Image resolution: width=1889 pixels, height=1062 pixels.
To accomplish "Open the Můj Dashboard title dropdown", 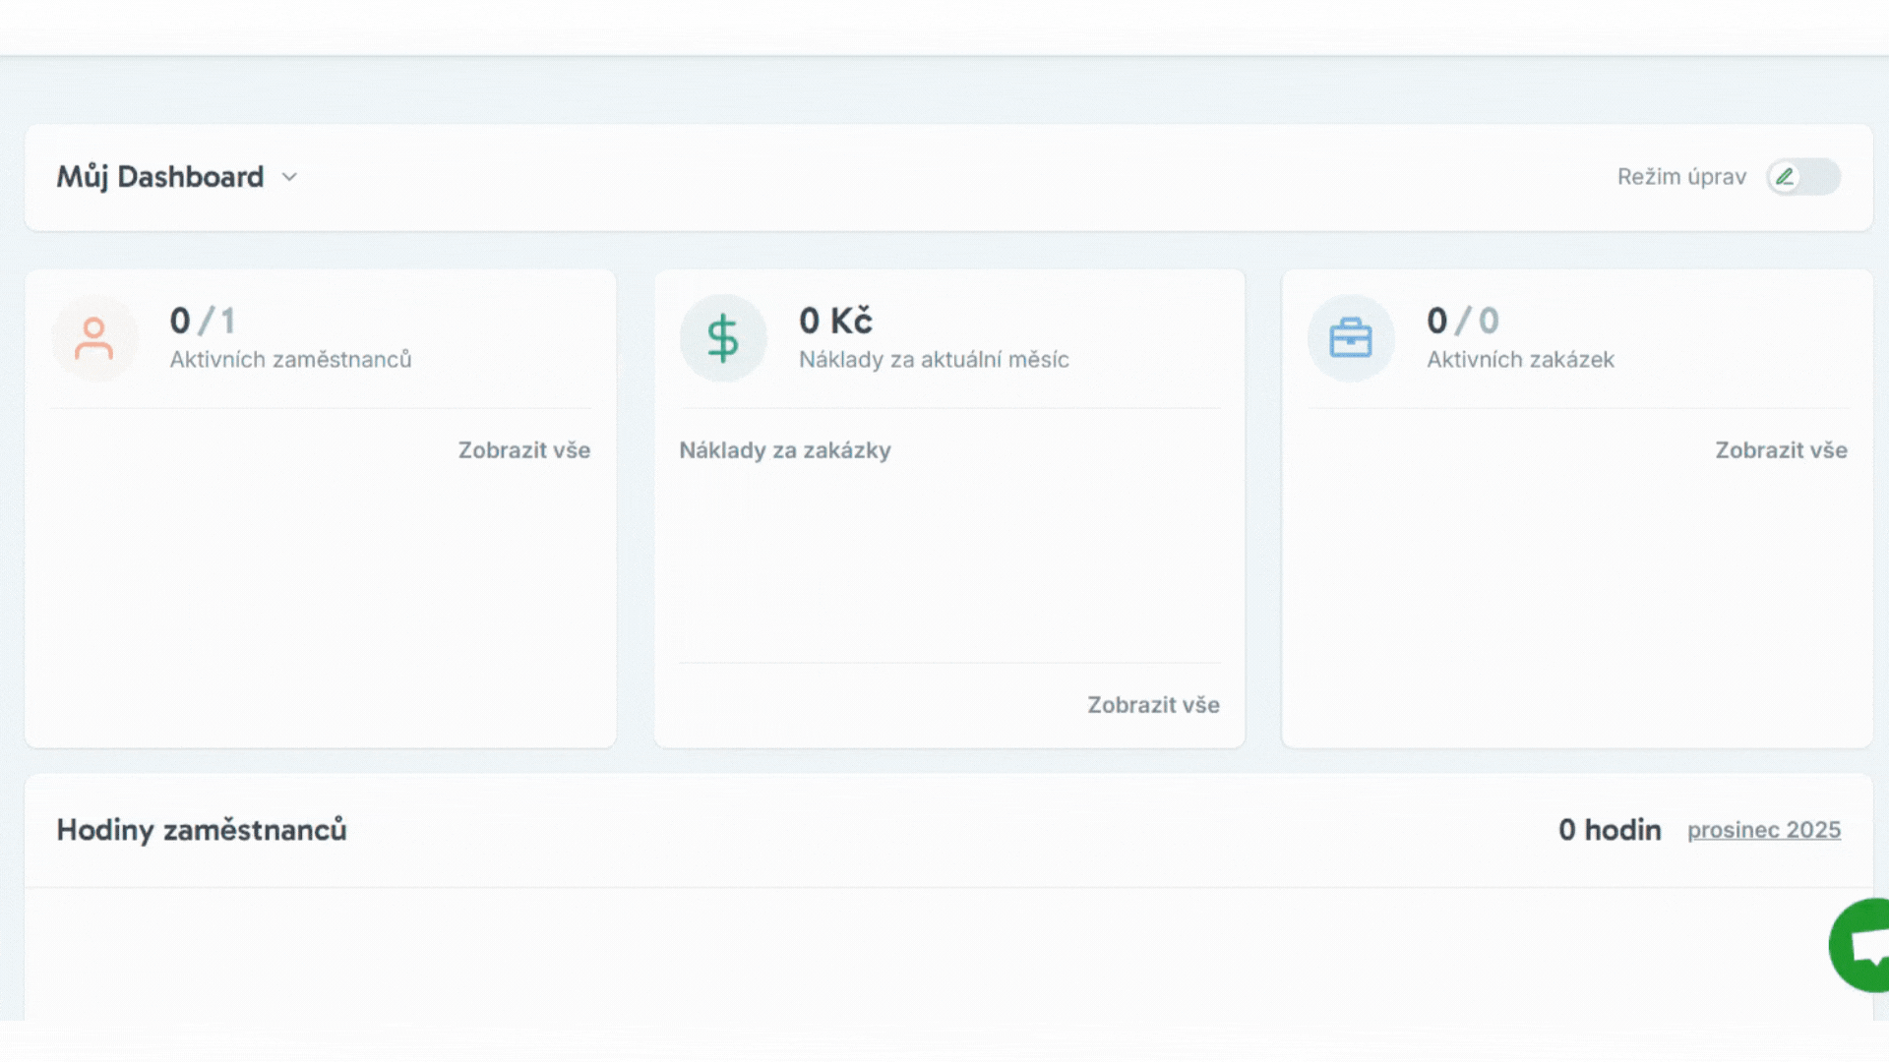I will coord(160,177).
